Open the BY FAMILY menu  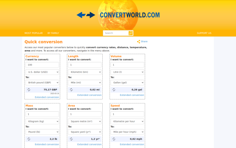click(x=53, y=33)
